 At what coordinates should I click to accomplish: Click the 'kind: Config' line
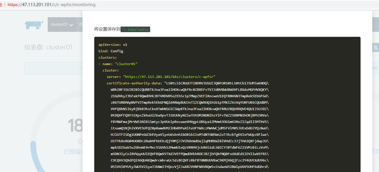point(111,51)
